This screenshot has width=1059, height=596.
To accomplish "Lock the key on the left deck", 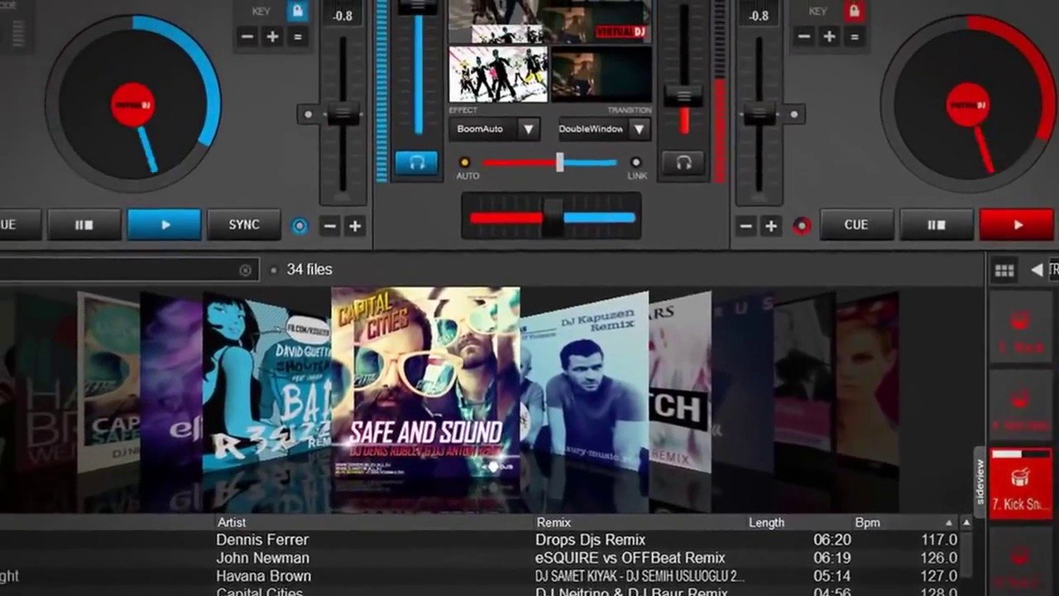I will [298, 11].
